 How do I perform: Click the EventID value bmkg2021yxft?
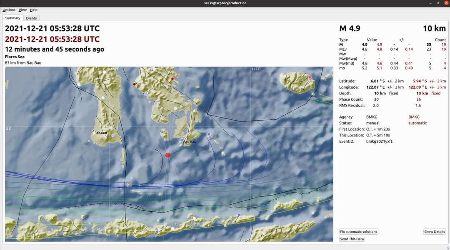tap(379, 141)
